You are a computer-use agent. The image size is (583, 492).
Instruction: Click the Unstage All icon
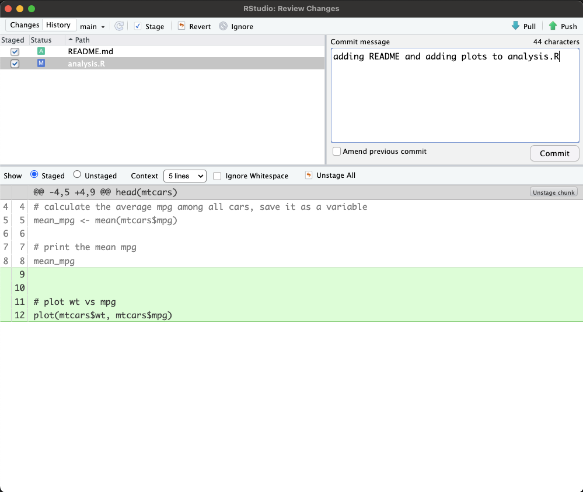(309, 175)
